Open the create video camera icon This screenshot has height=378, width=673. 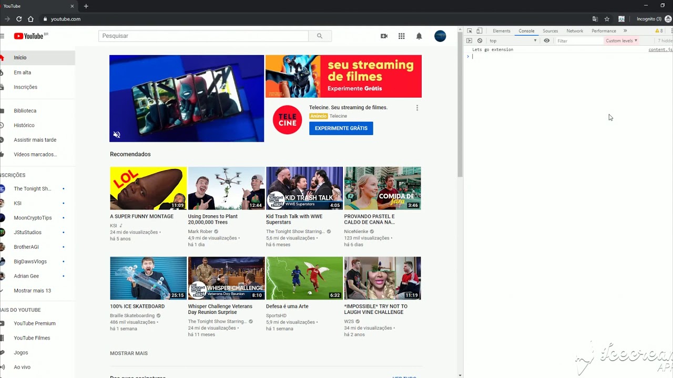tap(384, 36)
